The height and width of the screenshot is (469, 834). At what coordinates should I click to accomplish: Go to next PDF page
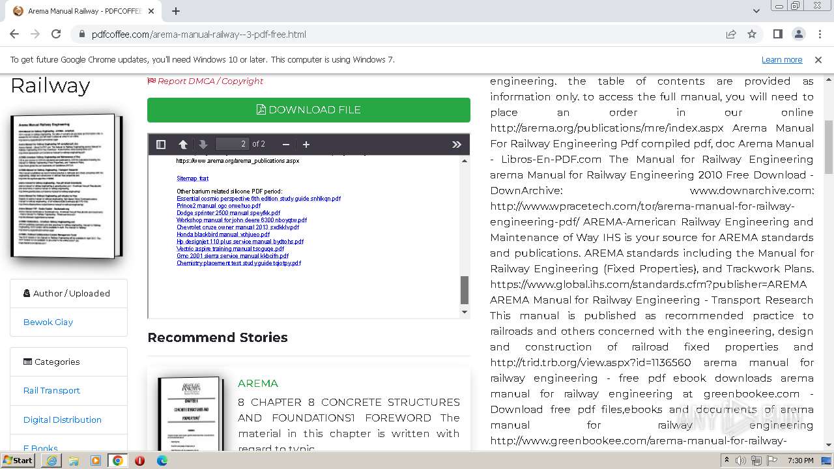point(203,144)
